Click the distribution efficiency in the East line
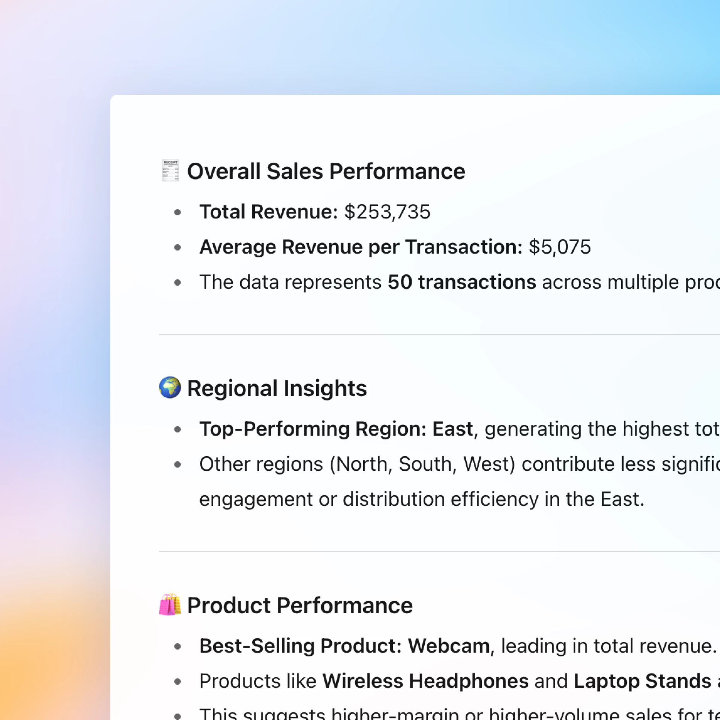The image size is (720, 720). 421,499
